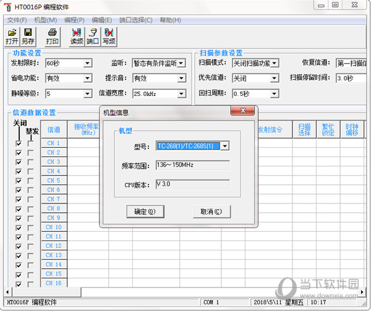Click the 繁忙锁定 column header
371x311 pixels.
coord(328,129)
